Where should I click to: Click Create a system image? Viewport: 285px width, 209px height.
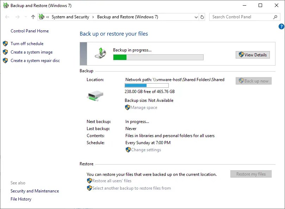click(x=31, y=52)
